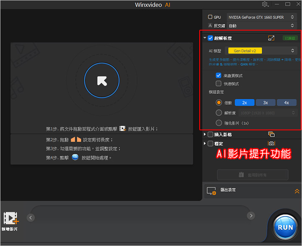Click the center import arrow circle

click(102, 80)
